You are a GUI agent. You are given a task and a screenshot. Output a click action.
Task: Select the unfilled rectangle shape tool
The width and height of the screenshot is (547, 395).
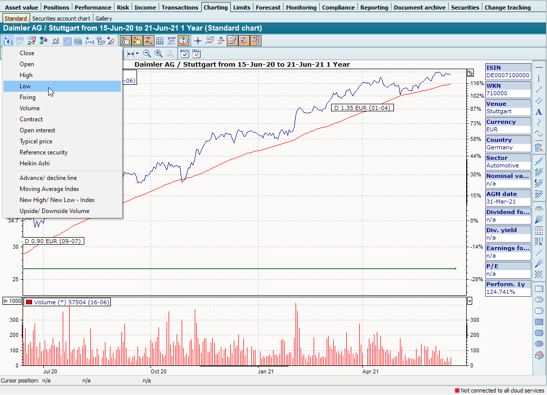tap(539, 289)
